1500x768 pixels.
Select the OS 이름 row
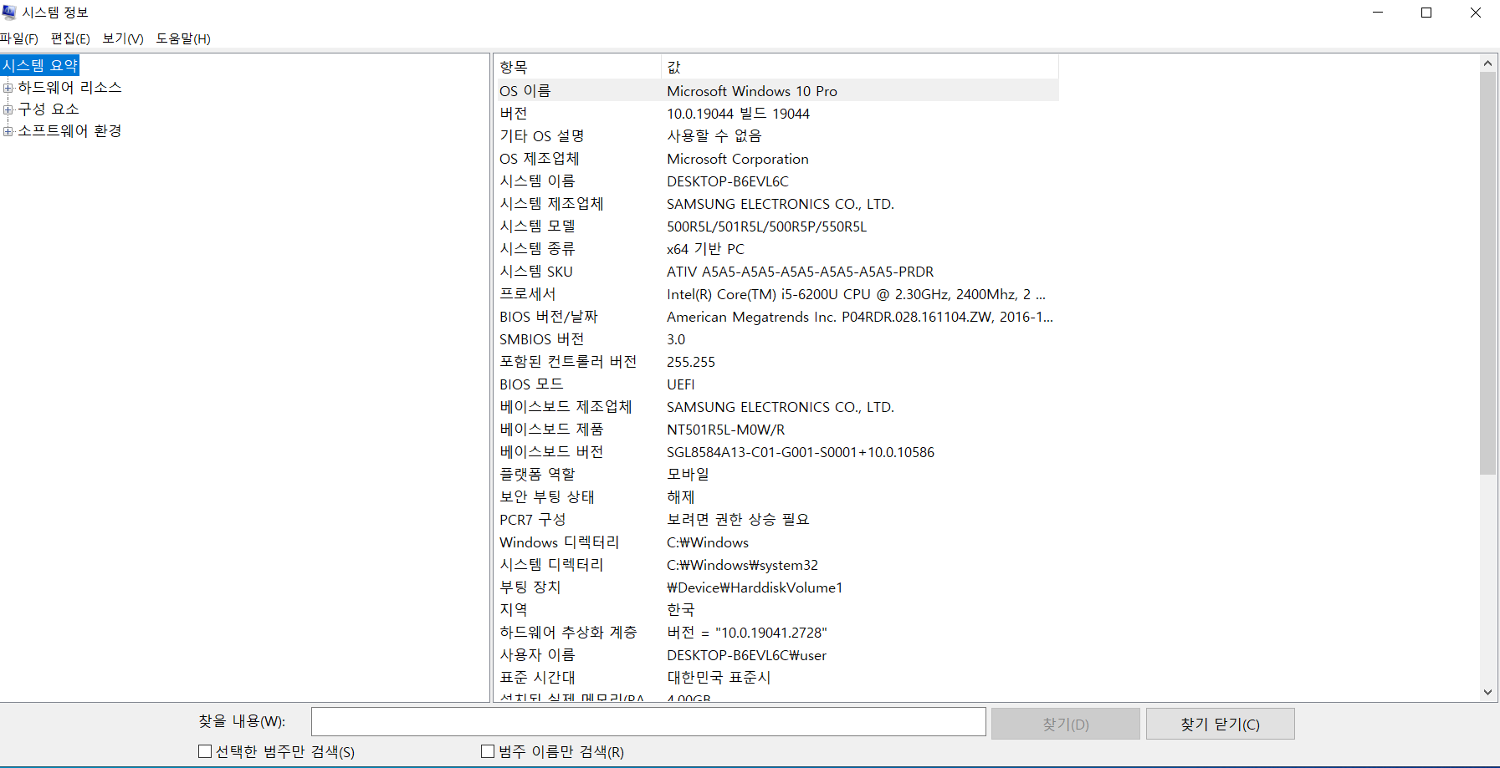point(776,90)
